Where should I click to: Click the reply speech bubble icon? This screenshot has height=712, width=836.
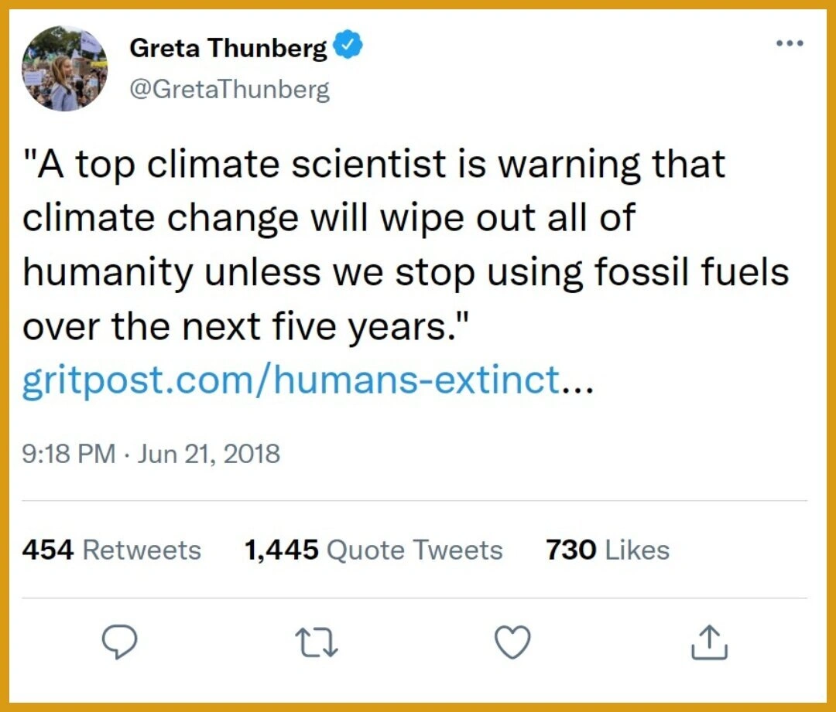119,642
